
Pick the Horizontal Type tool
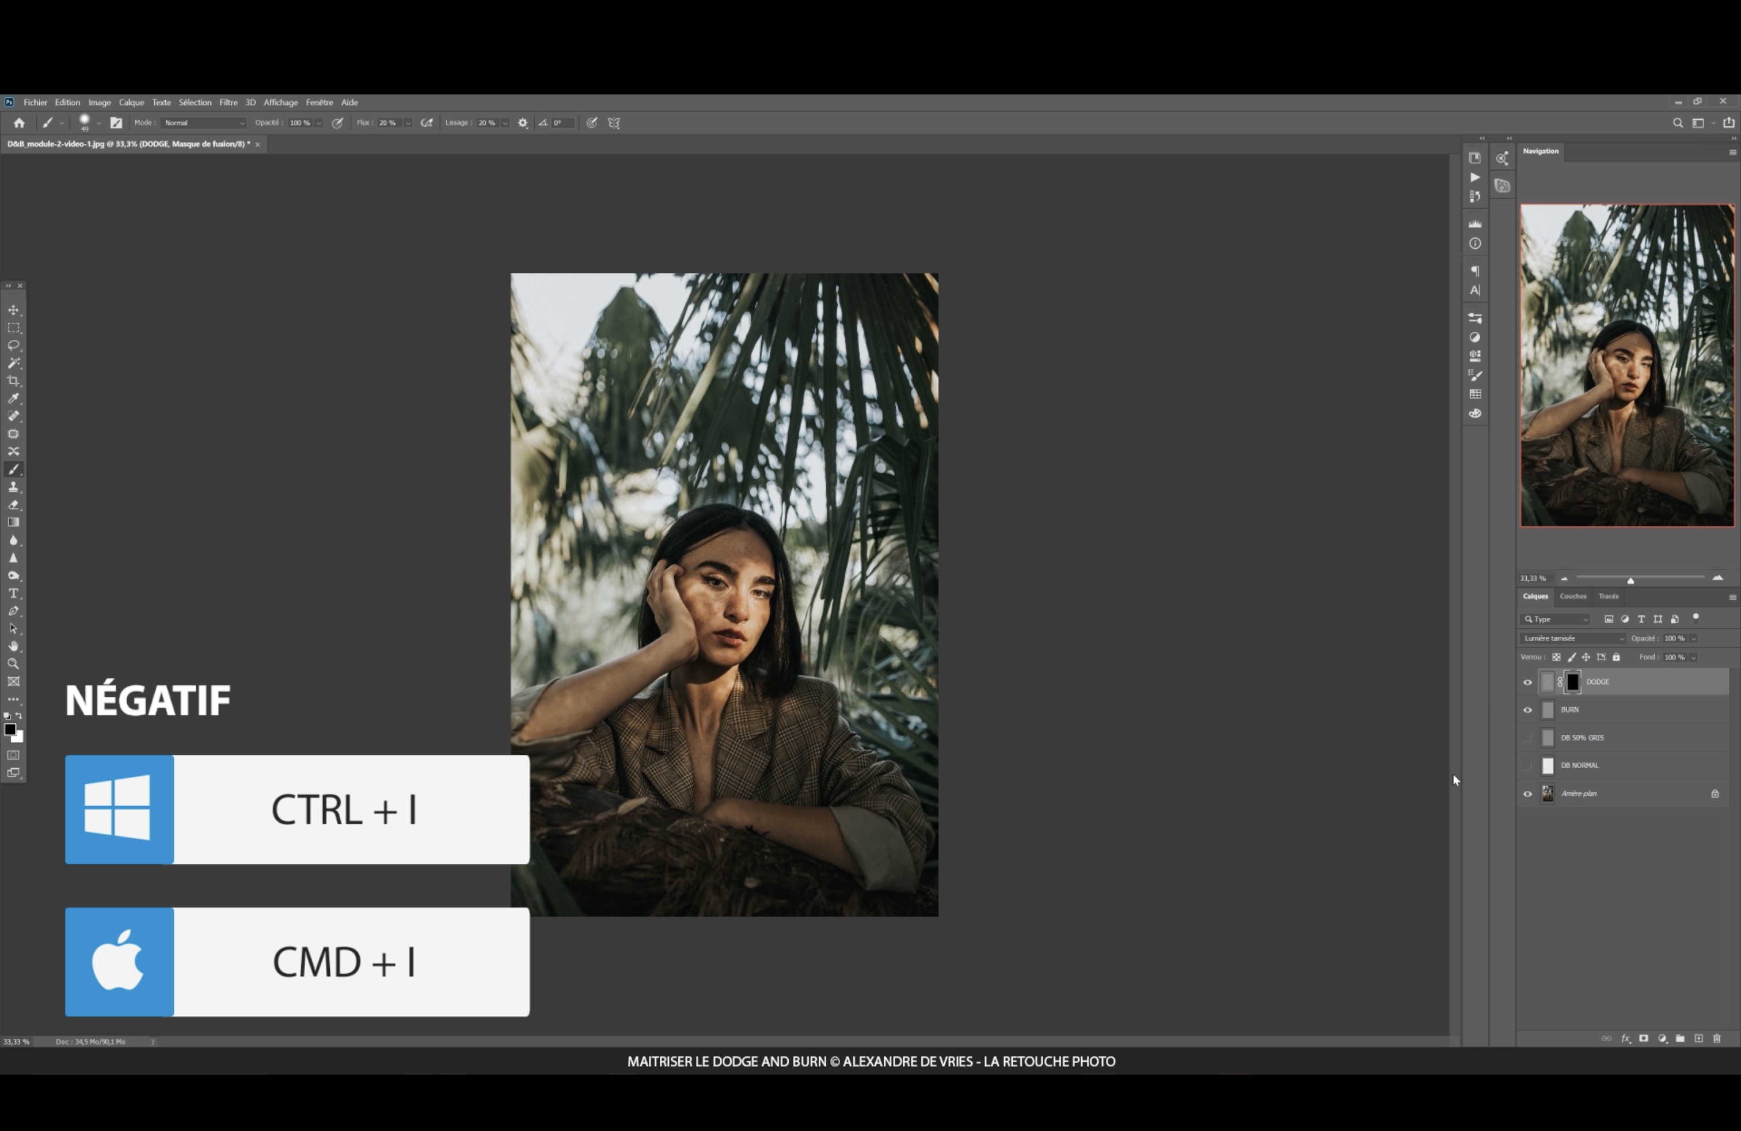pyautogui.click(x=14, y=593)
